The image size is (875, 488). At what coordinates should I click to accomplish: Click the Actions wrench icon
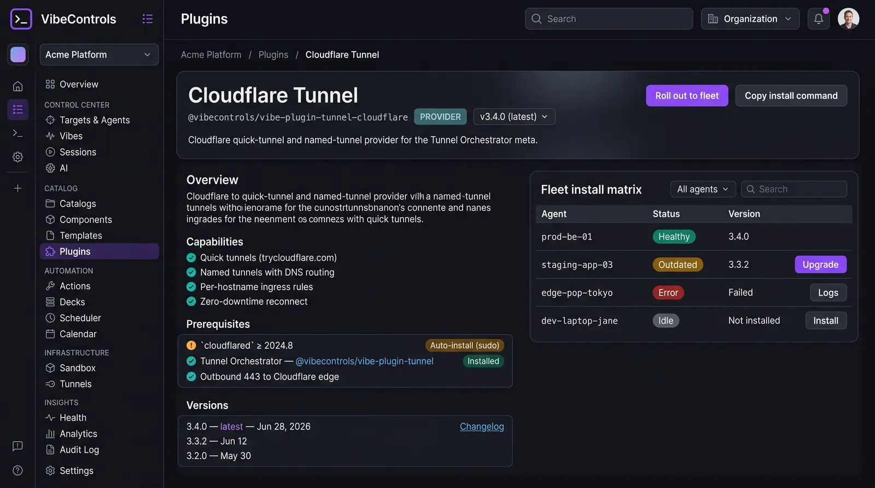tap(50, 286)
